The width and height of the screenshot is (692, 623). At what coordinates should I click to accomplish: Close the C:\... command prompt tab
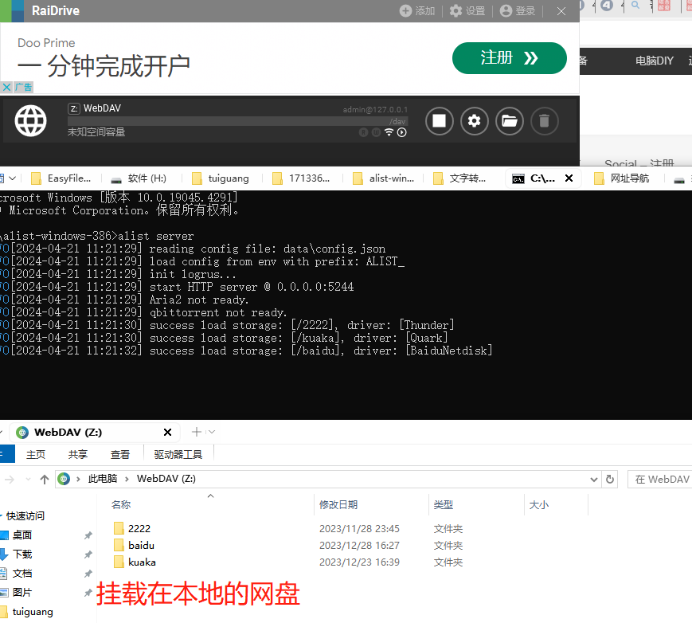(569, 178)
